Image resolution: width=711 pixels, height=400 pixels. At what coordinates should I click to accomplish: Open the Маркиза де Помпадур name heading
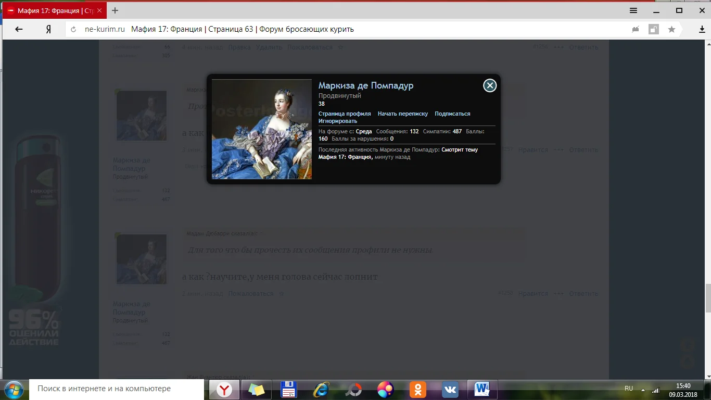click(366, 85)
